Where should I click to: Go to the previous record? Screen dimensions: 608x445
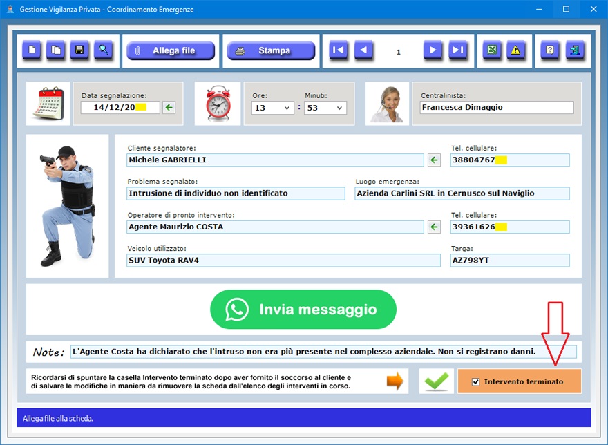[x=363, y=50]
